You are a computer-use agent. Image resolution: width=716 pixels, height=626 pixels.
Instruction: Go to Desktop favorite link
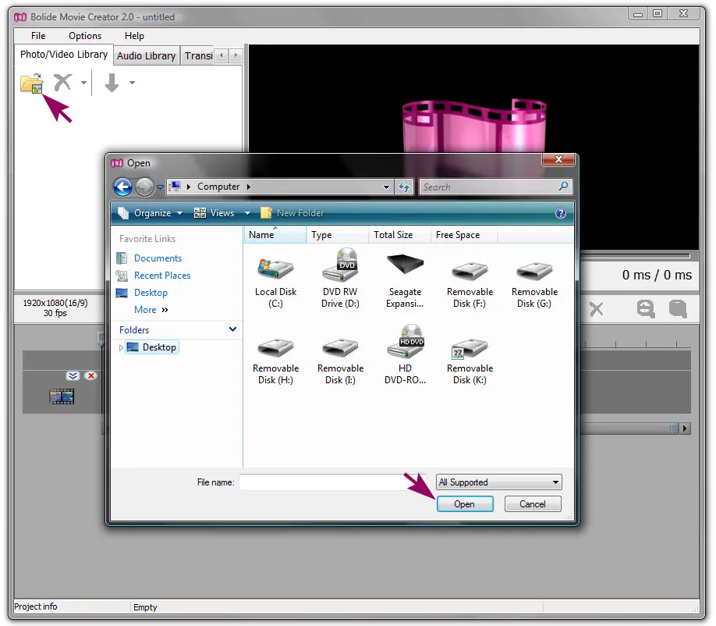pyautogui.click(x=151, y=293)
